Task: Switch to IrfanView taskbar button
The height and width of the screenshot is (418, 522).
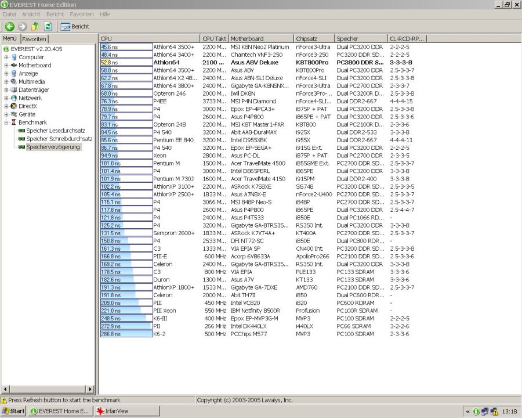Action: pyautogui.click(x=127, y=411)
